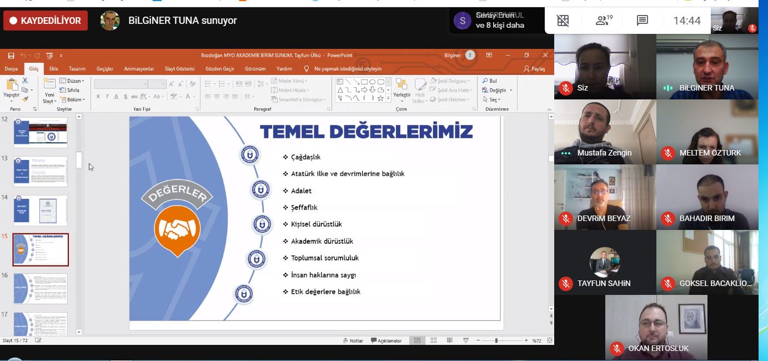This screenshot has height=361, width=768.
Task: Open Reading view from status bar
Action: click(449, 340)
